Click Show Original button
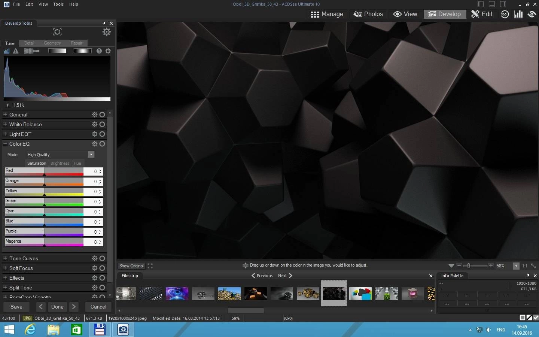 (131, 266)
